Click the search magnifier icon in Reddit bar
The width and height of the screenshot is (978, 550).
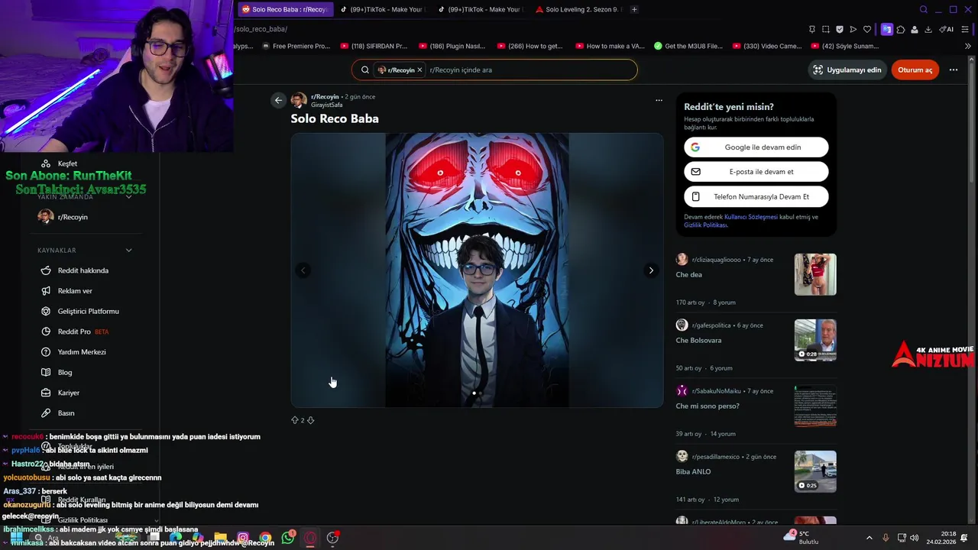click(x=365, y=70)
